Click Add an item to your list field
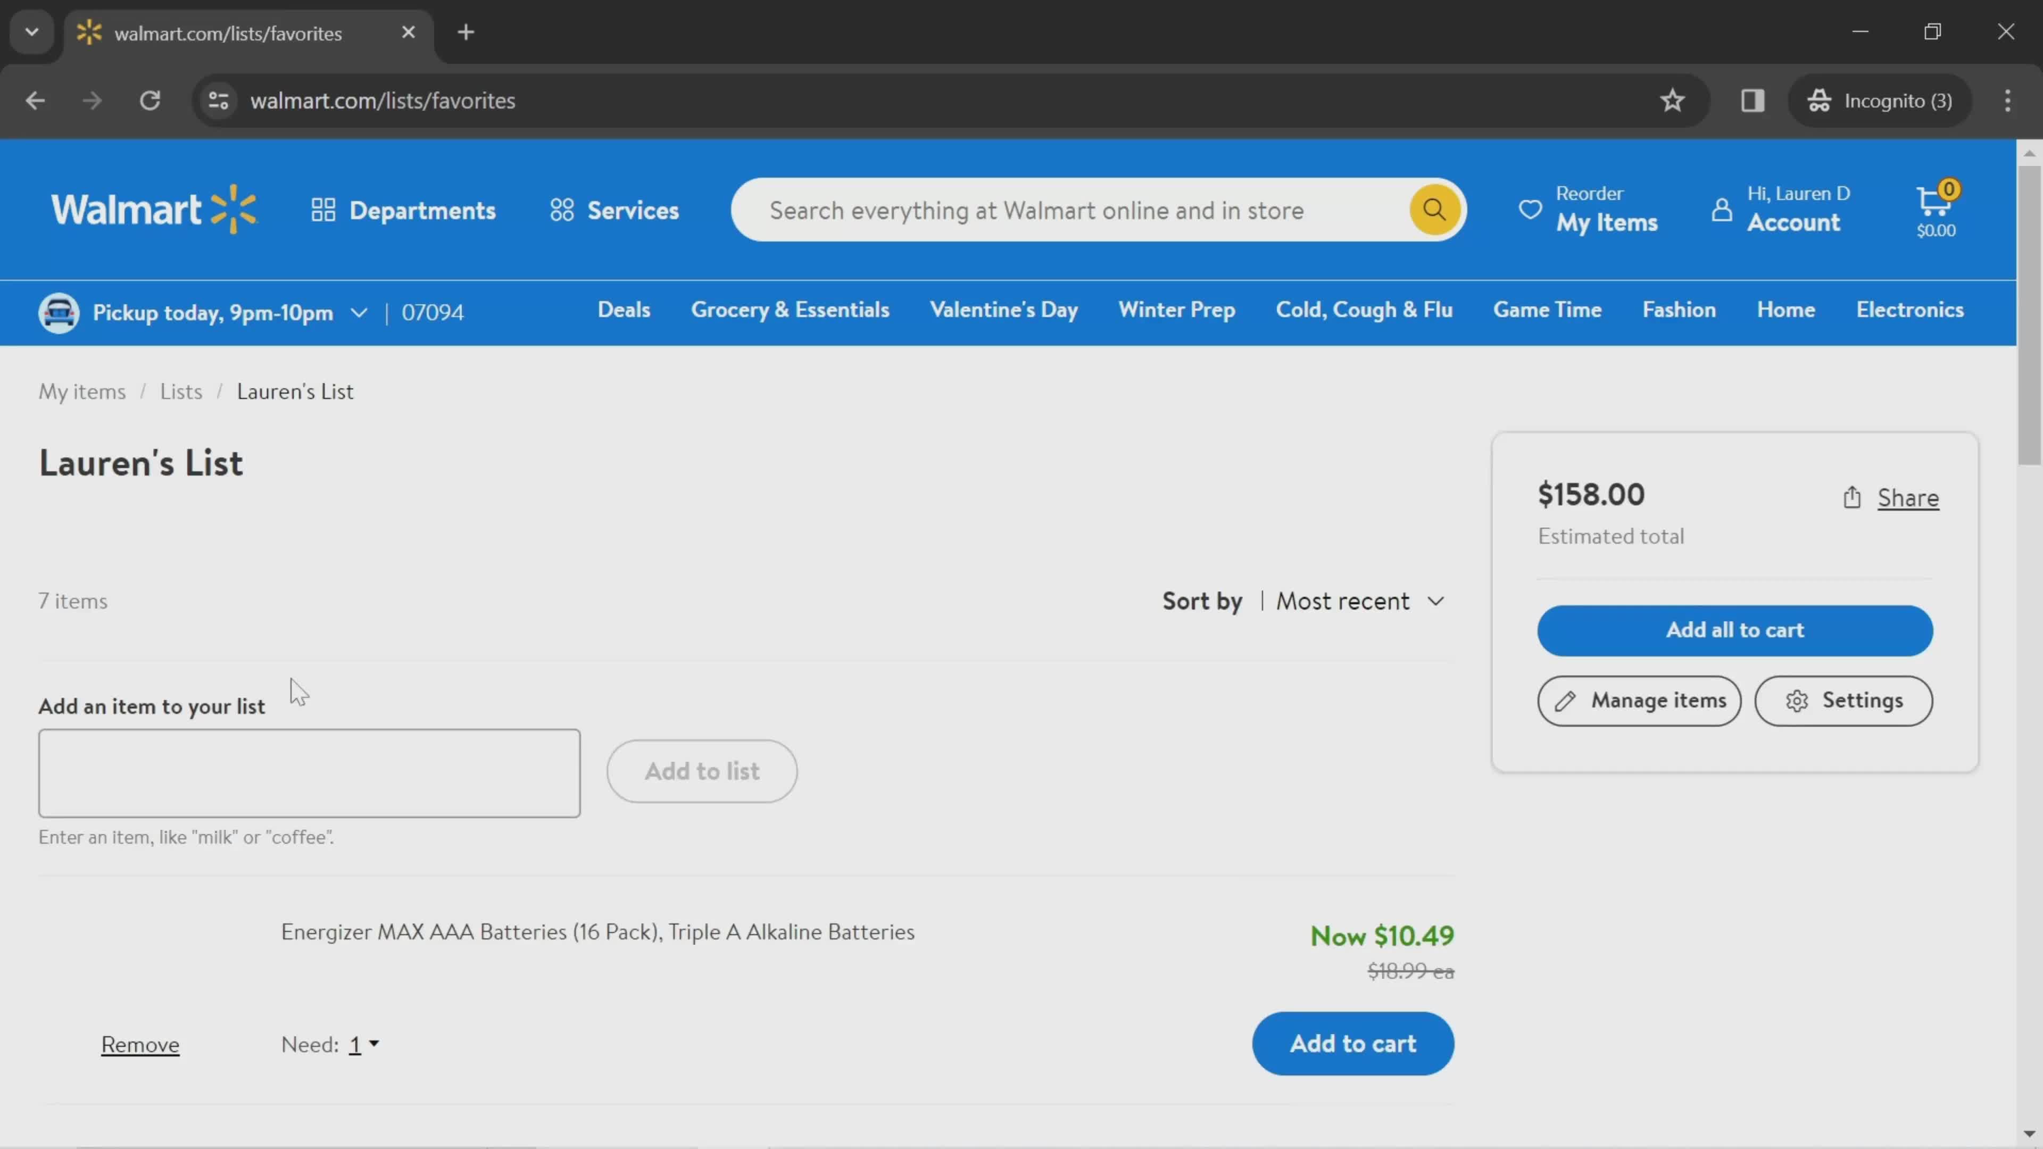This screenshot has width=2043, height=1149. (309, 773)
